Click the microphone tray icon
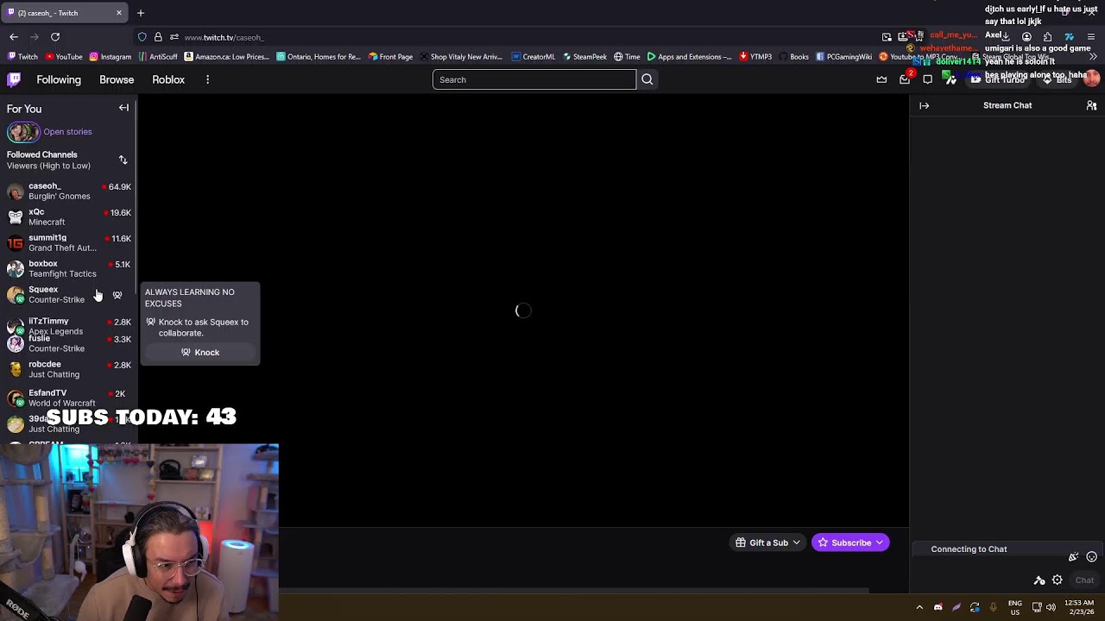1105x621 pixels. (x=993, y=607)
